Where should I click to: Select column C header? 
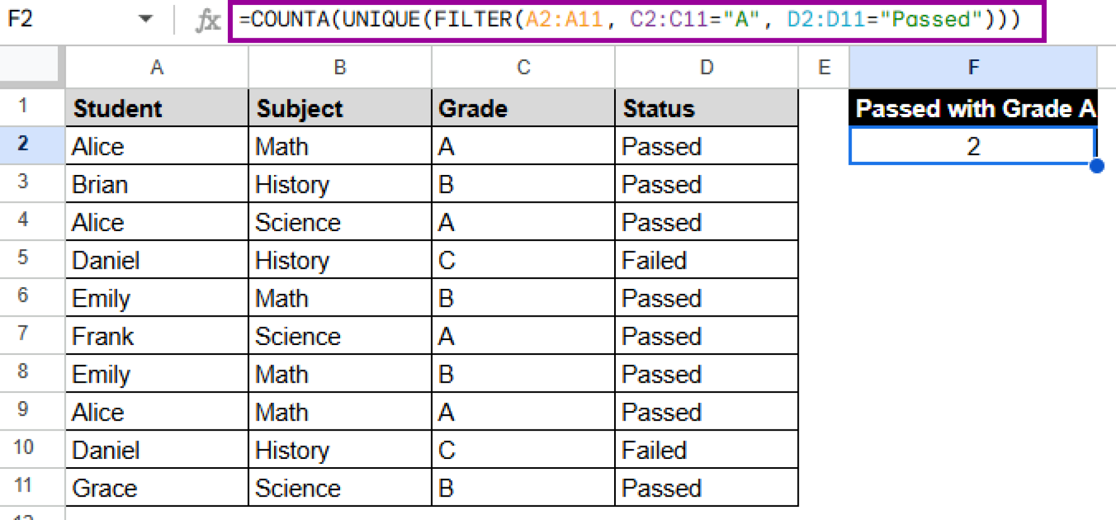[523, 67]
